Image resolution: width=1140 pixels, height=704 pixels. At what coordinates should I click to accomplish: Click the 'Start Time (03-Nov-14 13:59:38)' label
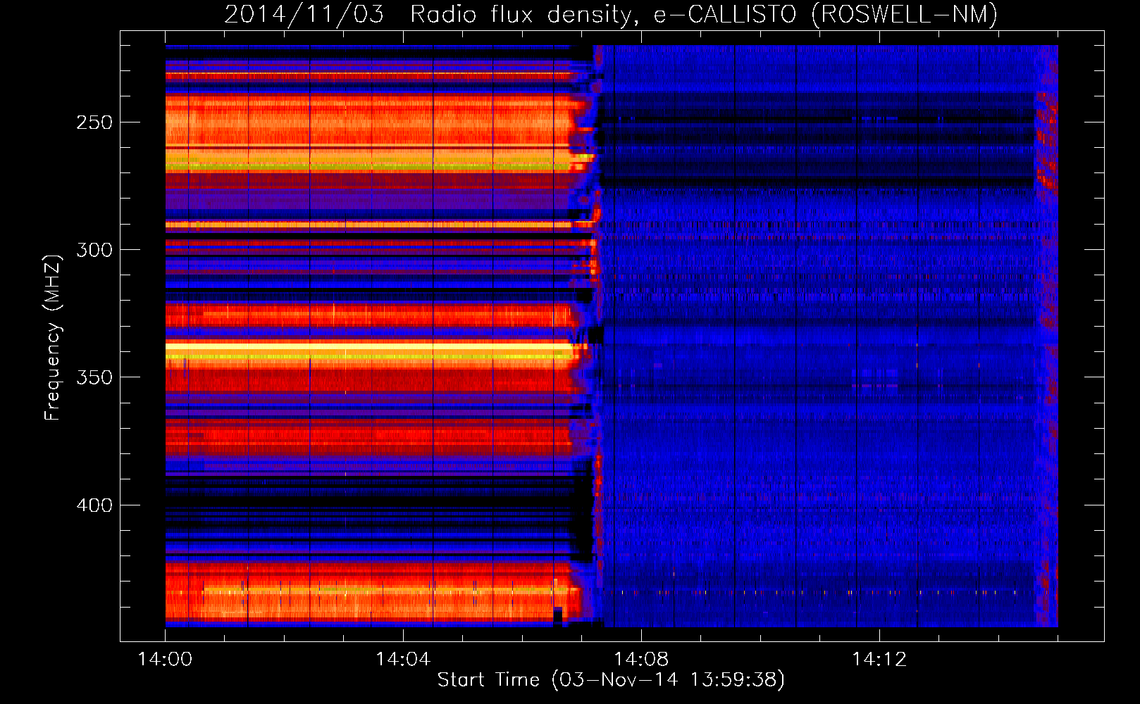click(611, 680)
